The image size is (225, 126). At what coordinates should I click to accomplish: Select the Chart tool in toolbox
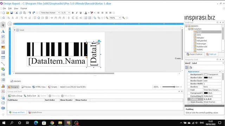[3, 86]
